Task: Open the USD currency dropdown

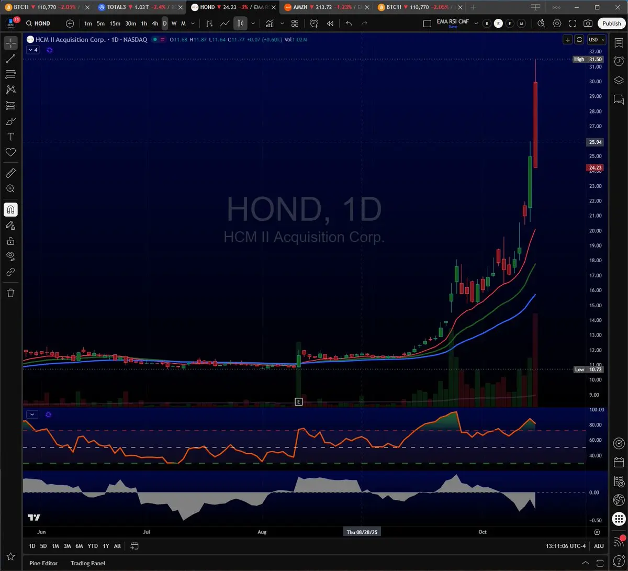Action: pos(596,40)
